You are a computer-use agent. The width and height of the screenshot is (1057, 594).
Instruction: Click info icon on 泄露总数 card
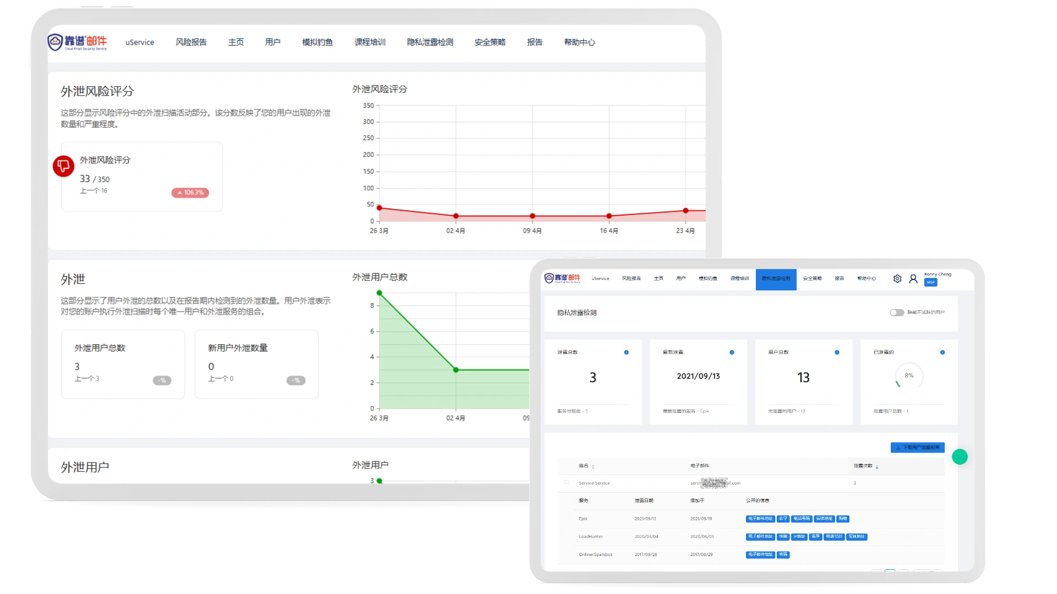[626, 353]
